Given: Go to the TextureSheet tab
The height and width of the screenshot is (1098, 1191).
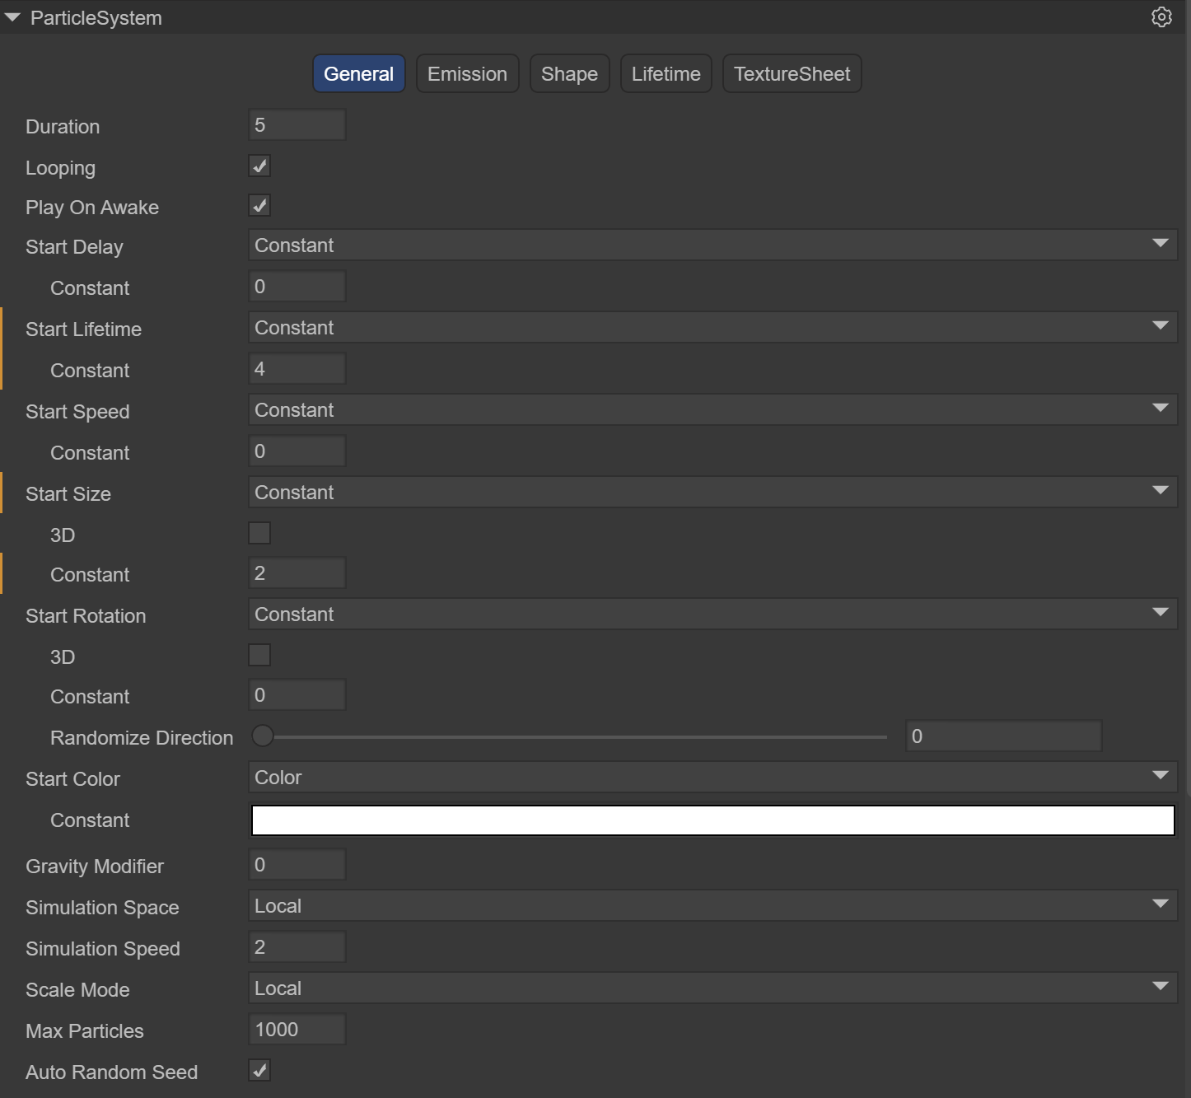Looking at the screenshot, I should coord(792,74).
